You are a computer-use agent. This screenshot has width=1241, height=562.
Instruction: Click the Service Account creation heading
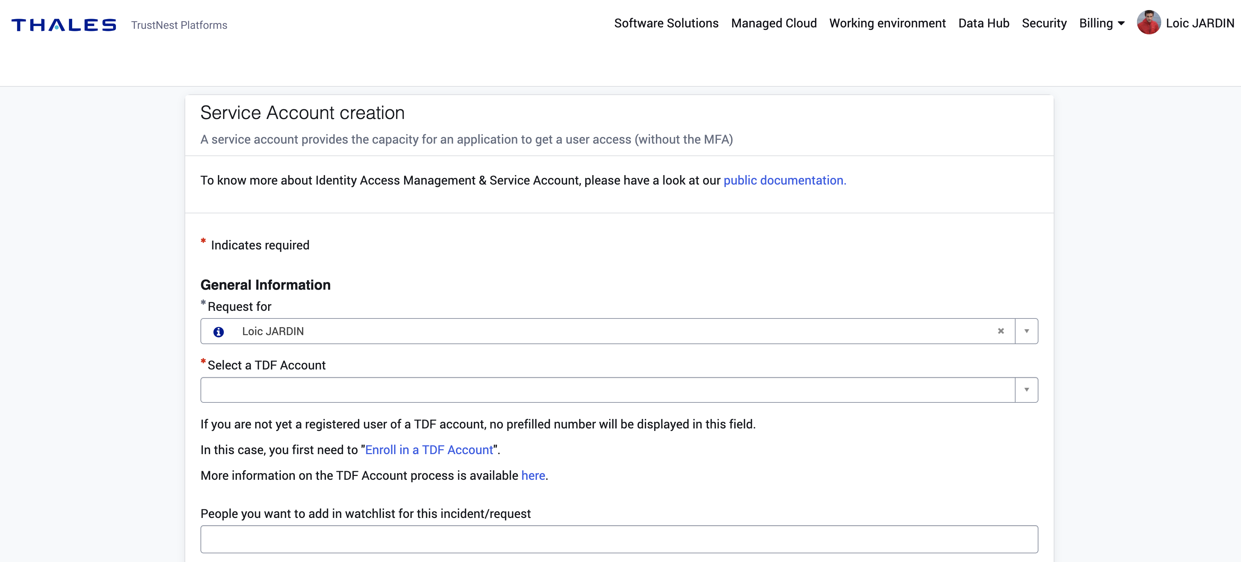coord(302,113)
